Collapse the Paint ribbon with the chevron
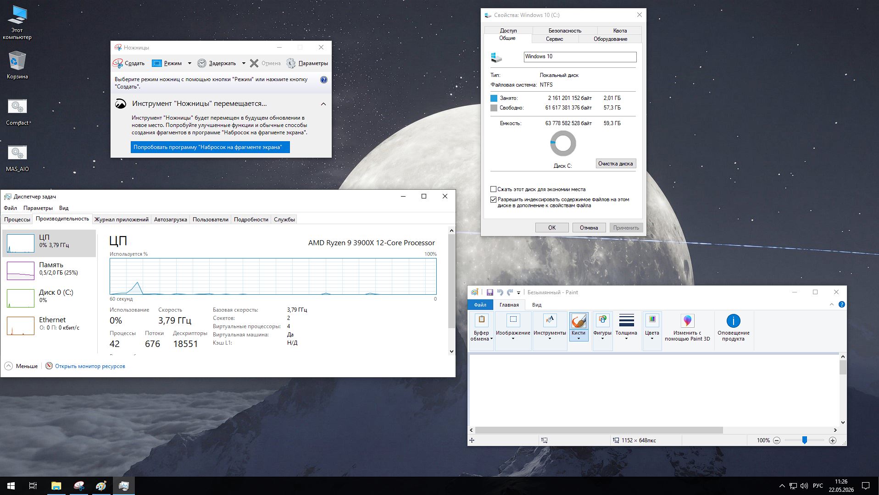Viewport: 879px width, 495px height. point(832,304)
